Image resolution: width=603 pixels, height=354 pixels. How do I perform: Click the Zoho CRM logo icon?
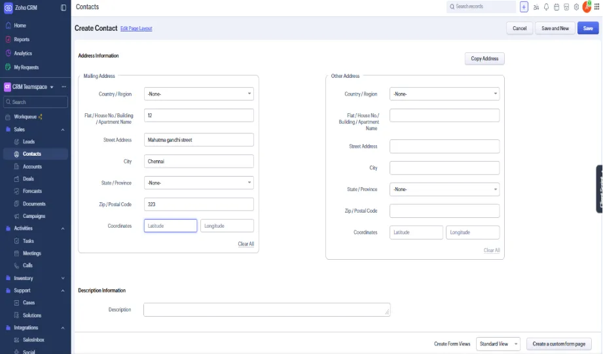pyautogui.click(x=8, y=8)
